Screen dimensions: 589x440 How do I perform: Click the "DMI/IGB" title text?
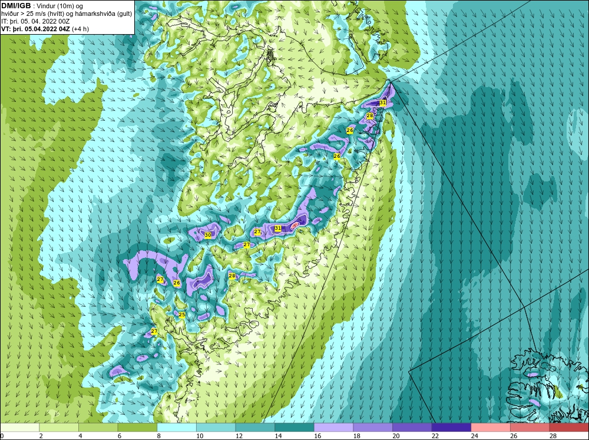point(16,6)
